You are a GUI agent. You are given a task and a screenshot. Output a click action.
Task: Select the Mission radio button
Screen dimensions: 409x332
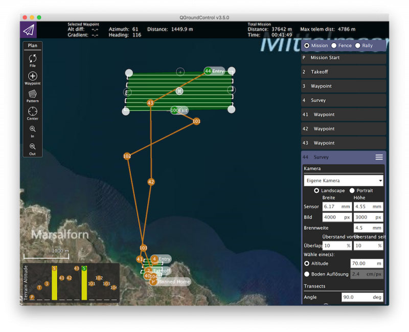(x=307, y=46)
